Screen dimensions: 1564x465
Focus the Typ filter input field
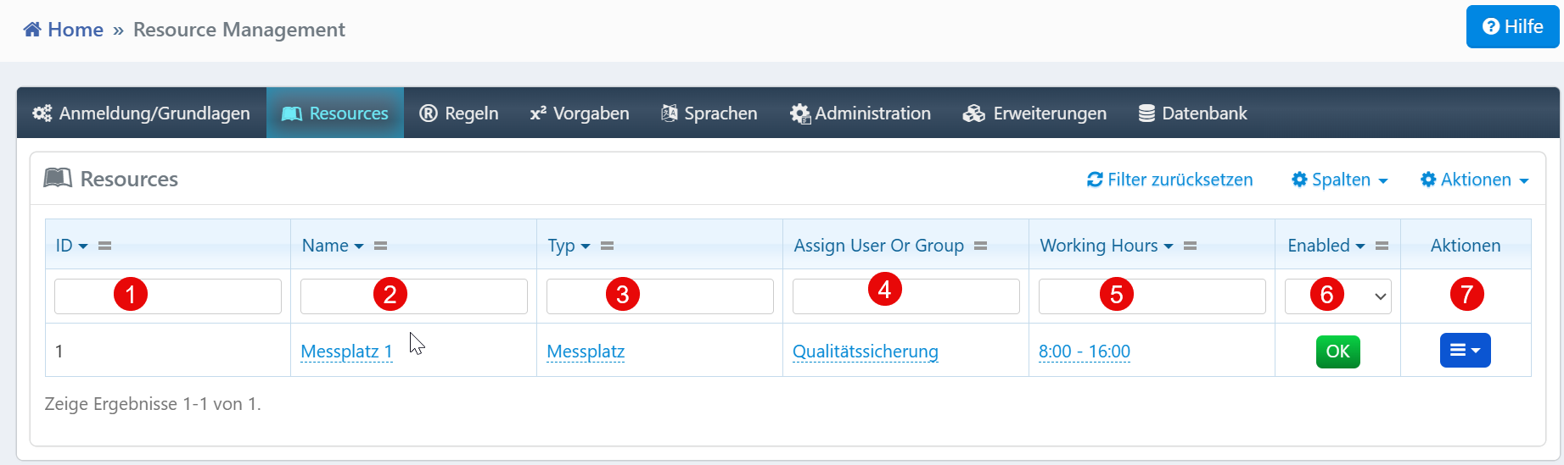660,296
